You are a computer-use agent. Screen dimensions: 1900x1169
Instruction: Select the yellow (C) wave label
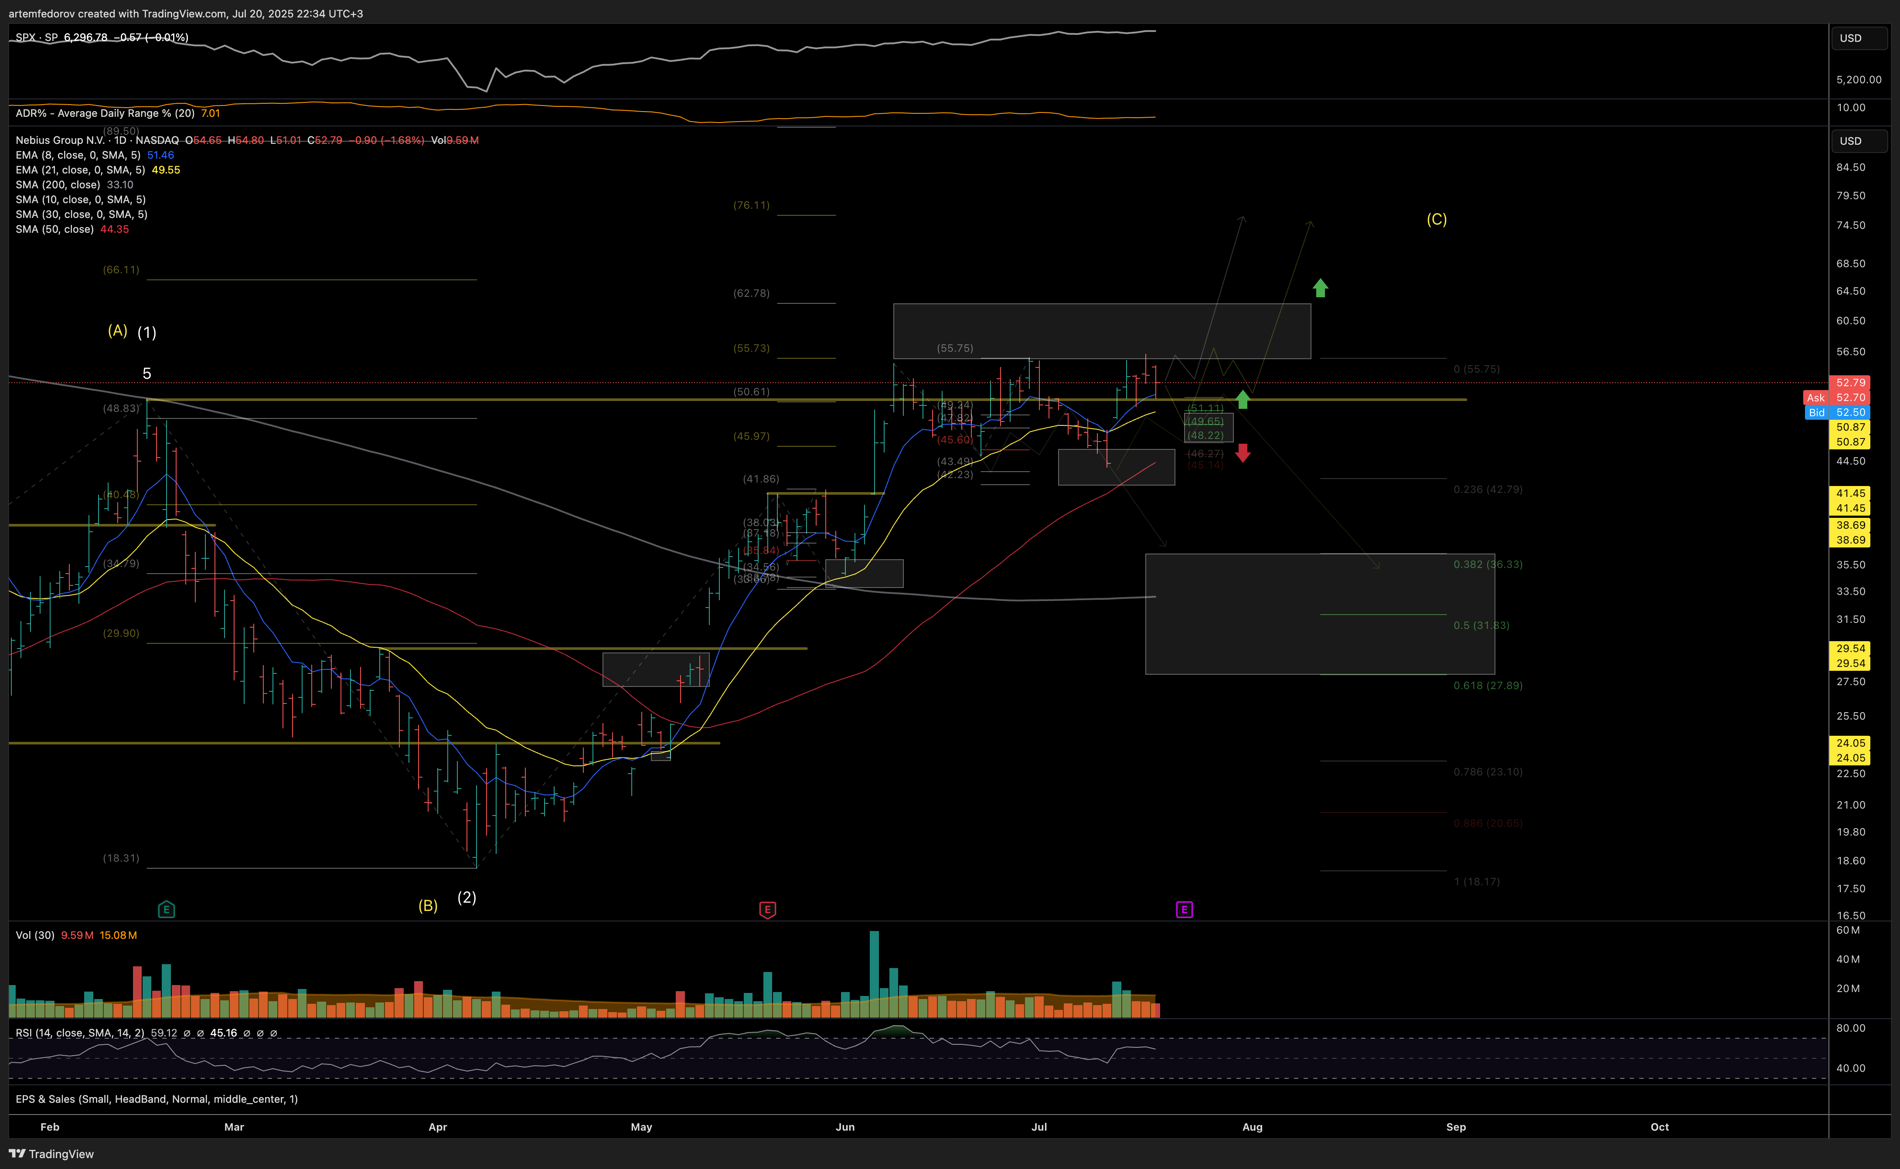point(1437,219)
